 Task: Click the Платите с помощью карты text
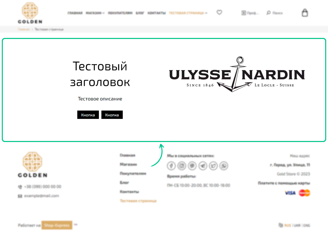point(284,183)
